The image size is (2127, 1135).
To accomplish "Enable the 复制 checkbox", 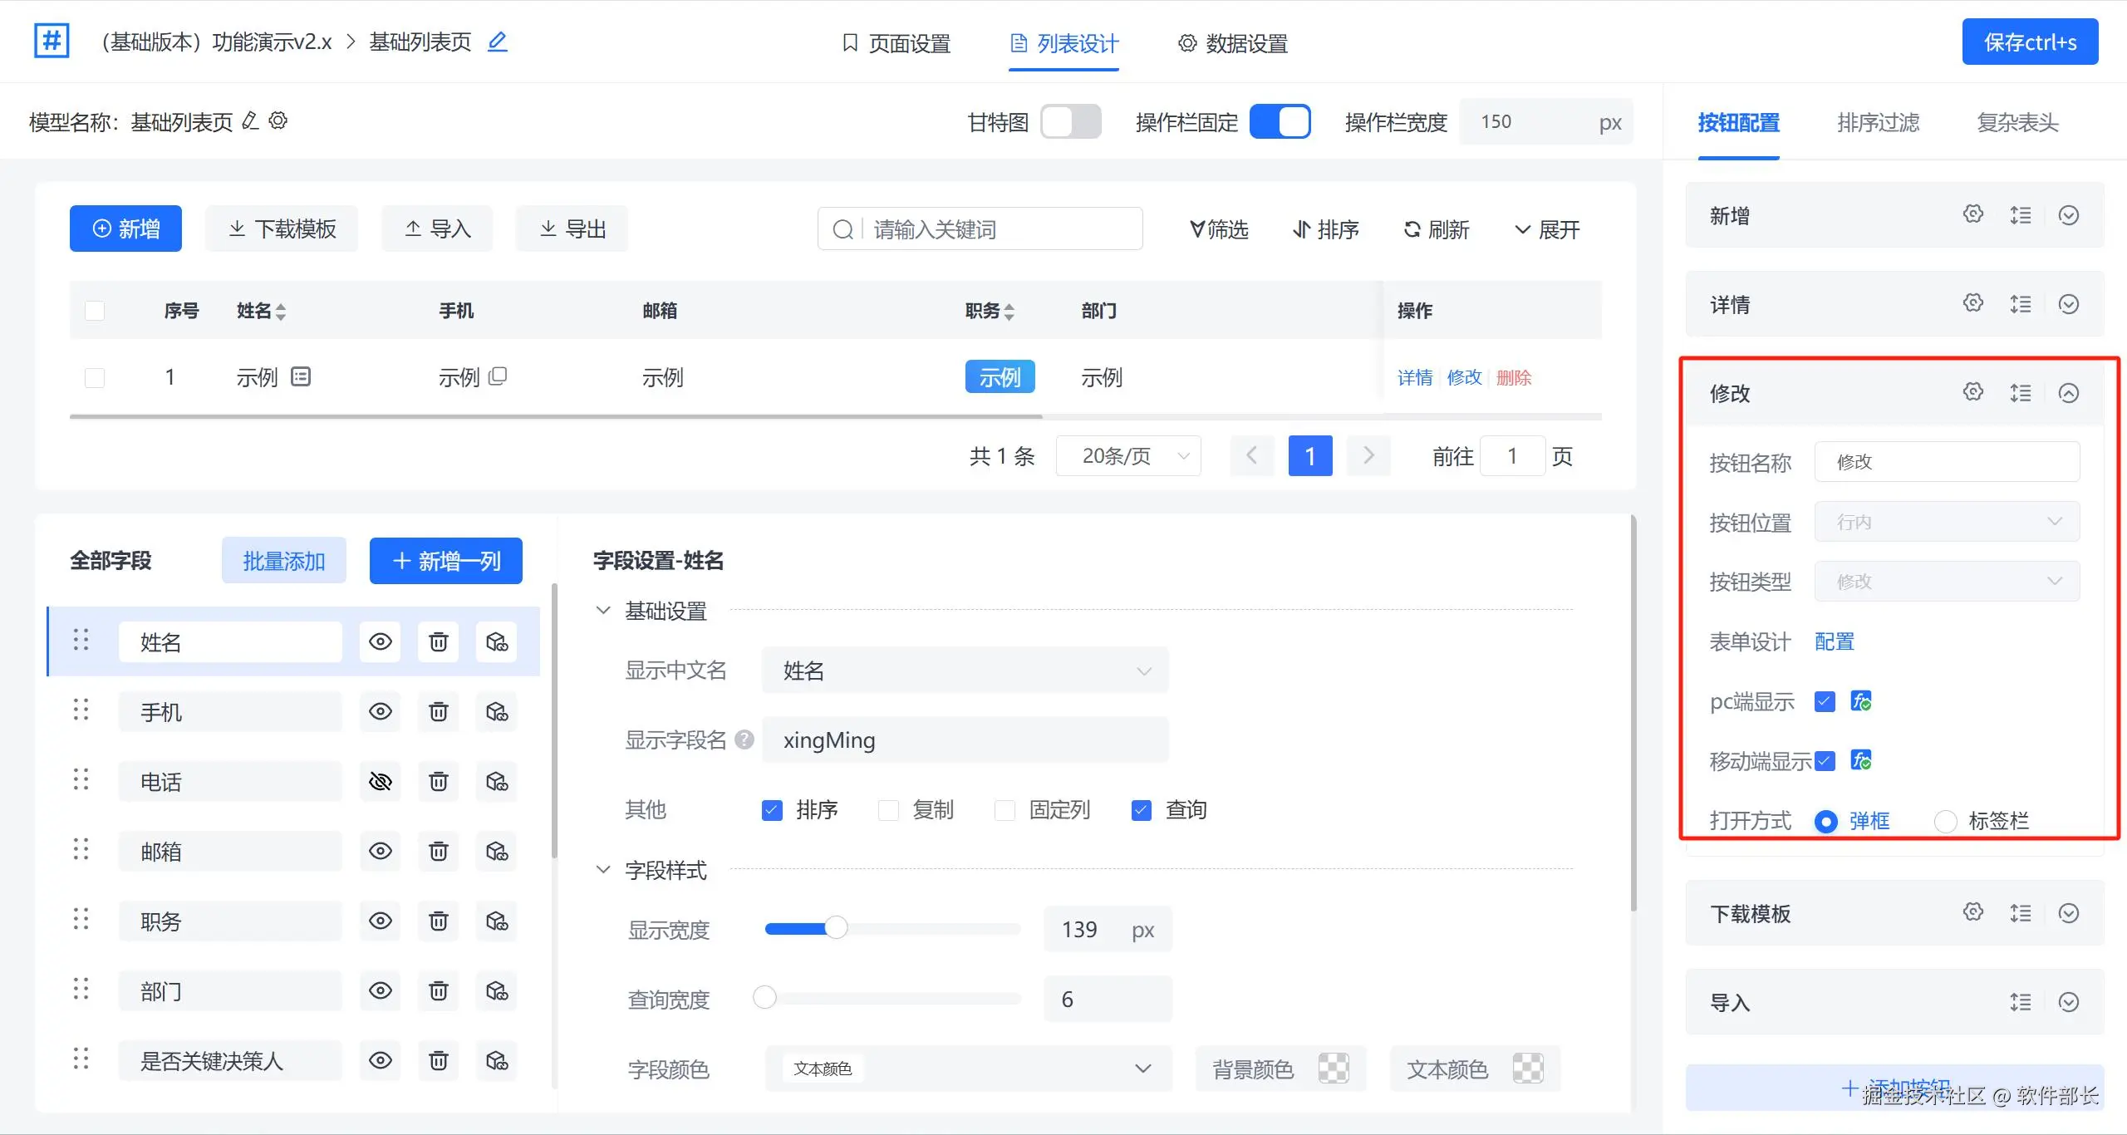I will 888,810.
